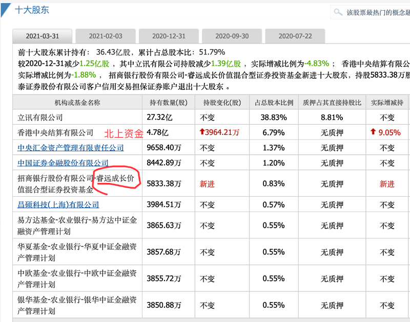Open the 昌硕科技(上海)有限公司 shareholder link

tap(58, 205)
